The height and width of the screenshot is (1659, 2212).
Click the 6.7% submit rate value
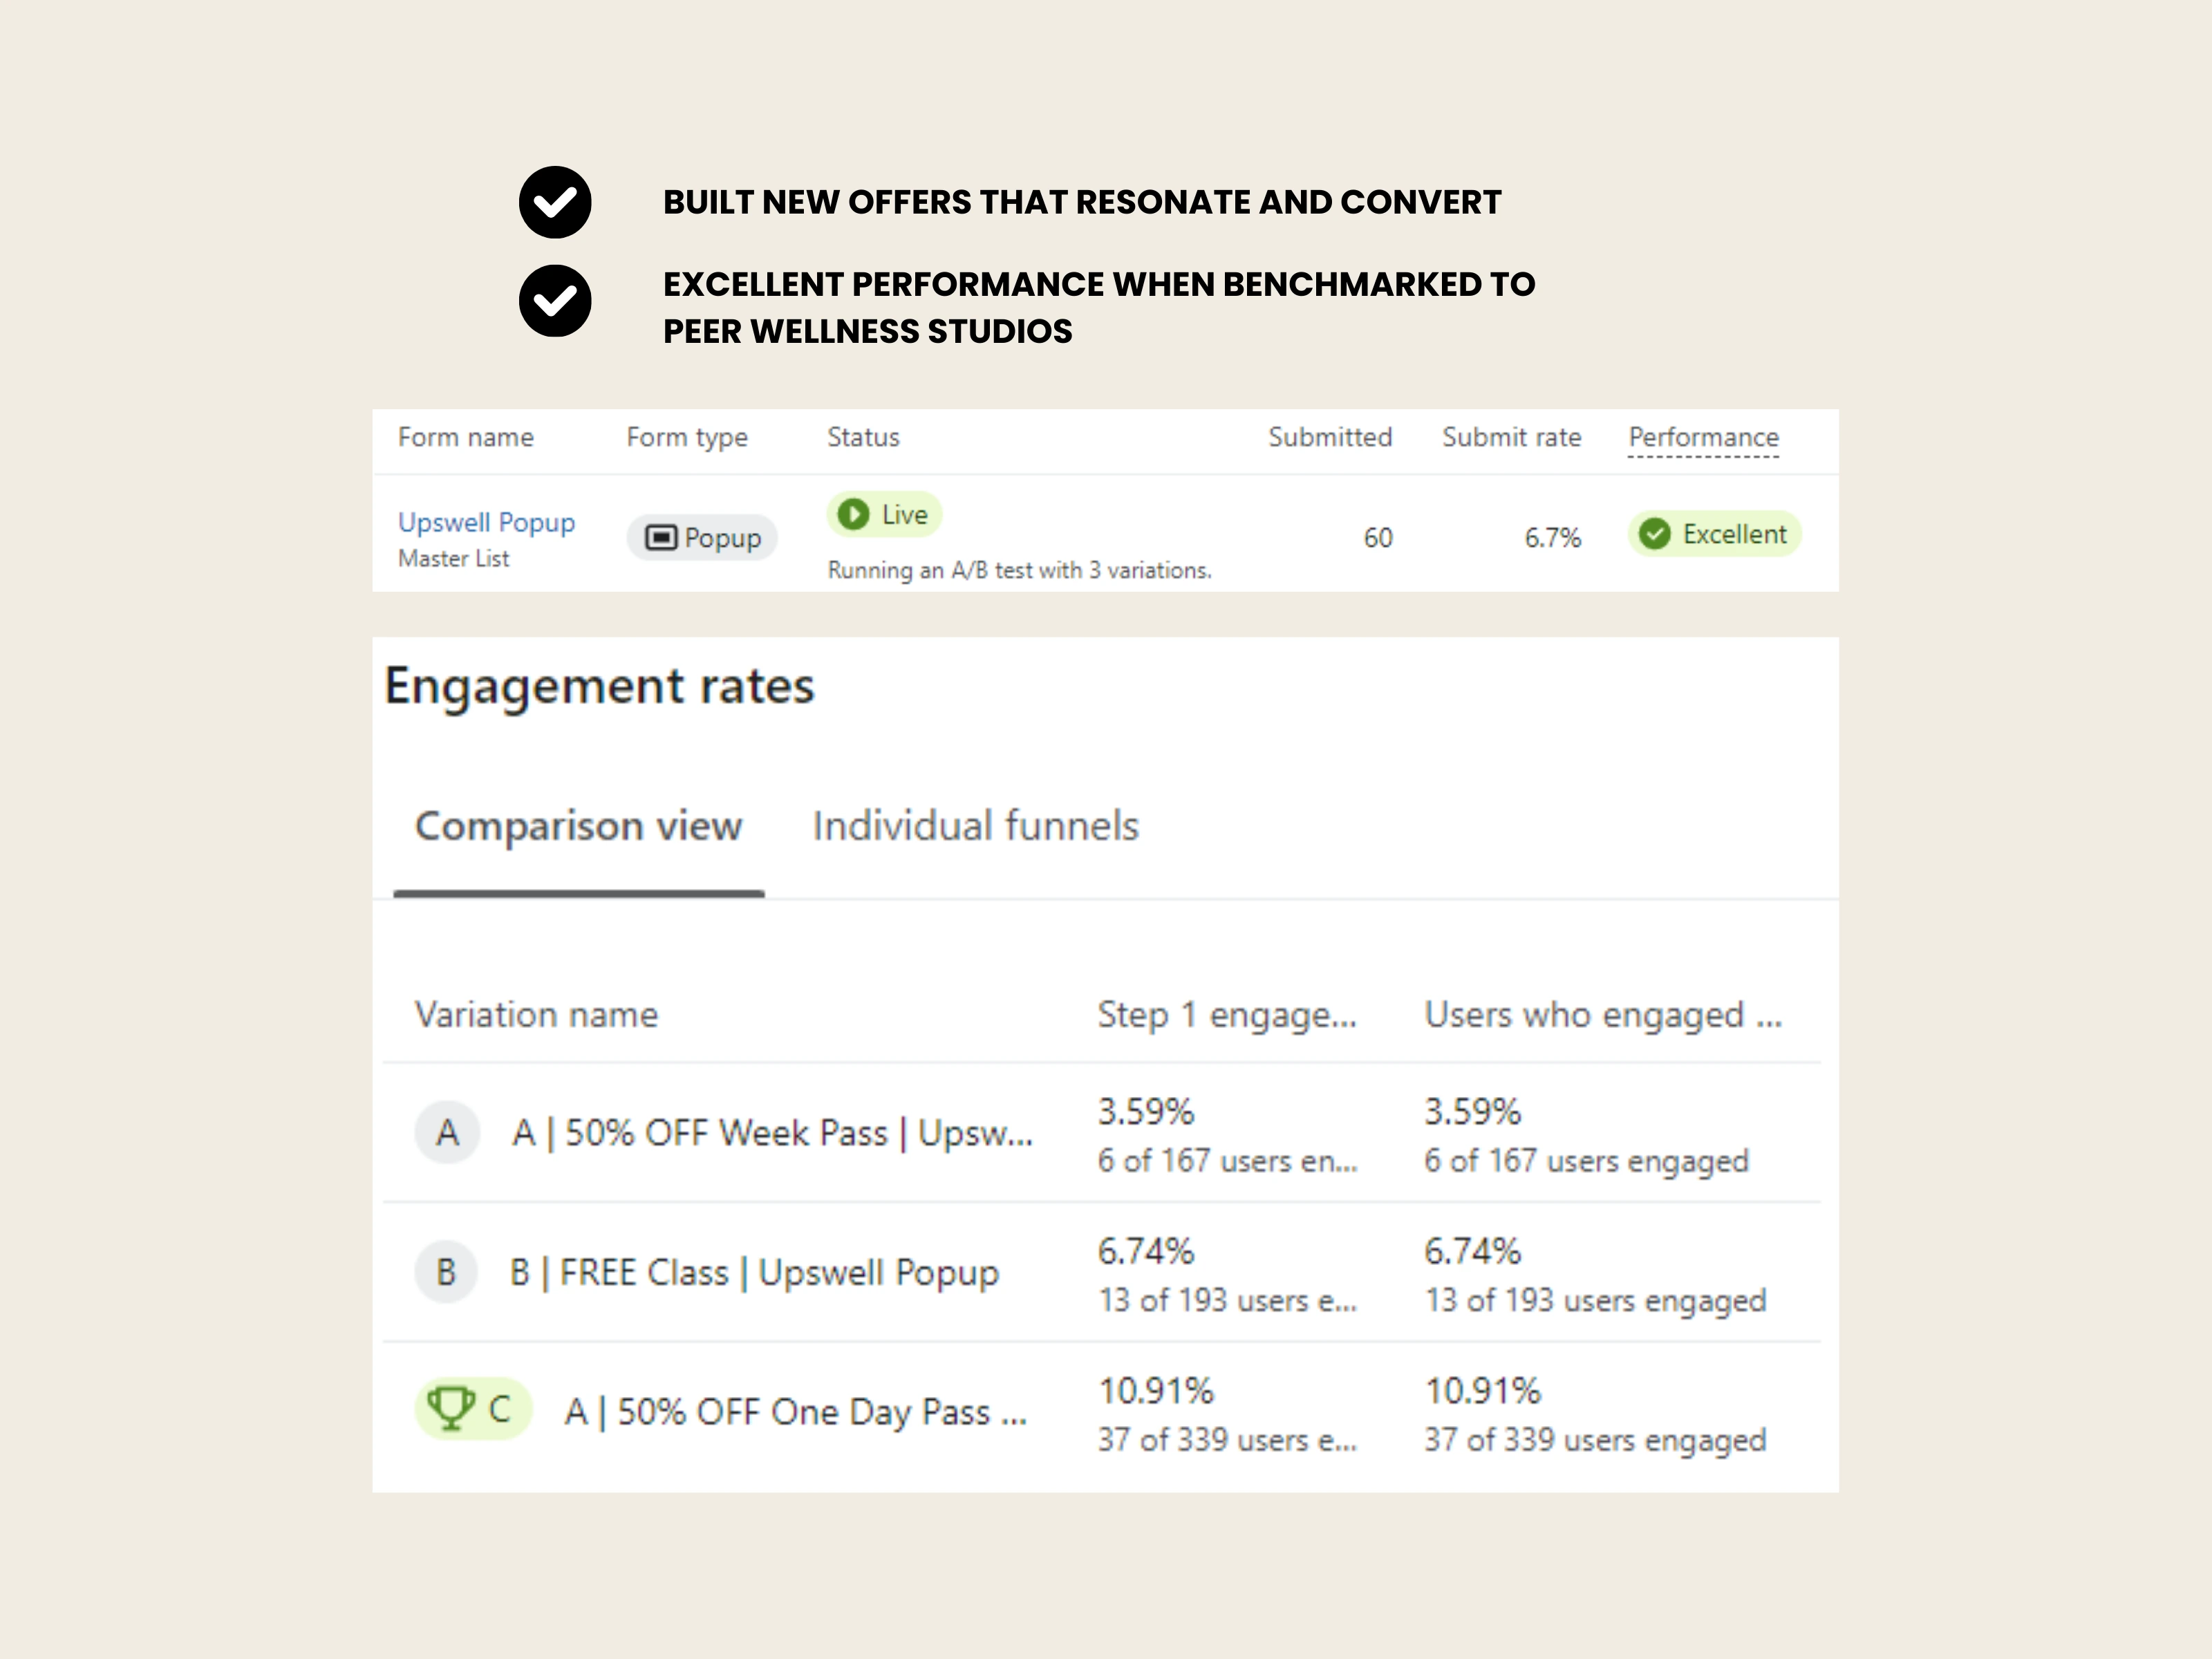coord(1552,538)
